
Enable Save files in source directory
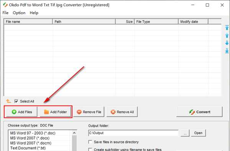pos(90,142)
